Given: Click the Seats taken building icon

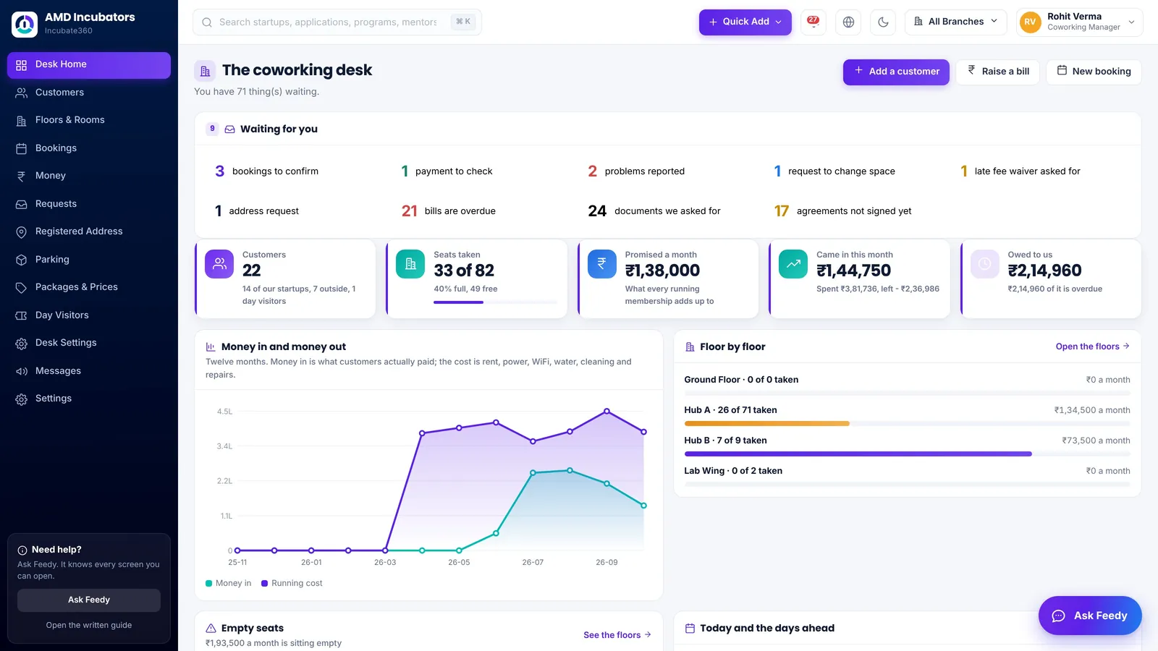Looking at the screenshot, I should coord(410,264).
